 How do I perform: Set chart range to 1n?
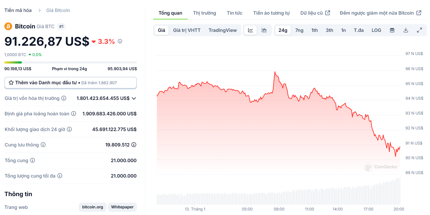[343, 30]
